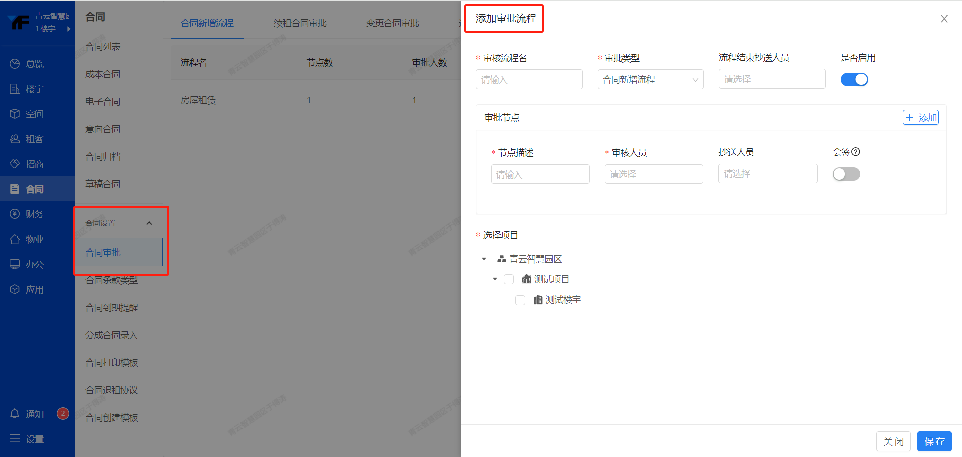Image resolution: width=962 pixels, height=457 pixels.
Task: Click the 招商 tag icon in sidebar
Action: (15, 164)
